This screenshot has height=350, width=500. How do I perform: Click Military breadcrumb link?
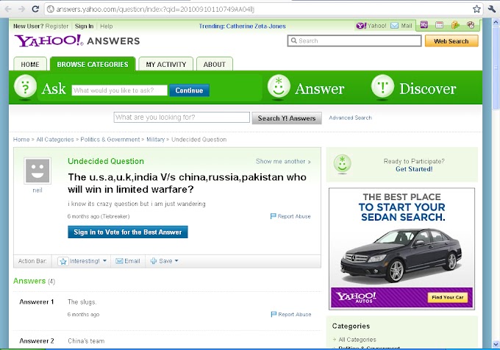(155, 139)
